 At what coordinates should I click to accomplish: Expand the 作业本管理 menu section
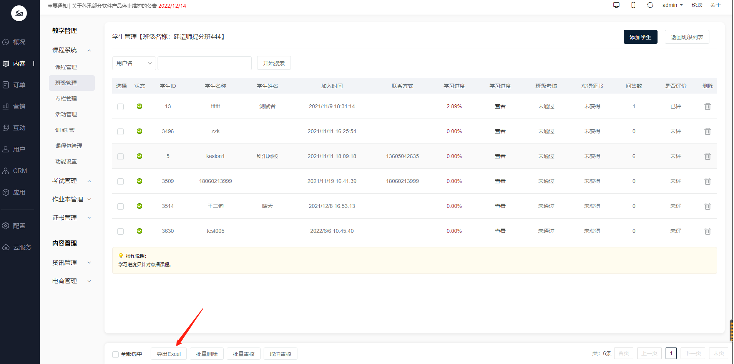71,199
